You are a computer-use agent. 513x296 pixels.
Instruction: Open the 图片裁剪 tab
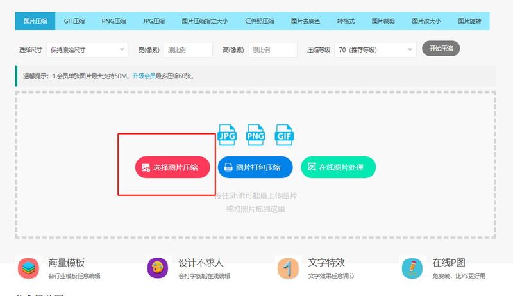coord(383,21)
